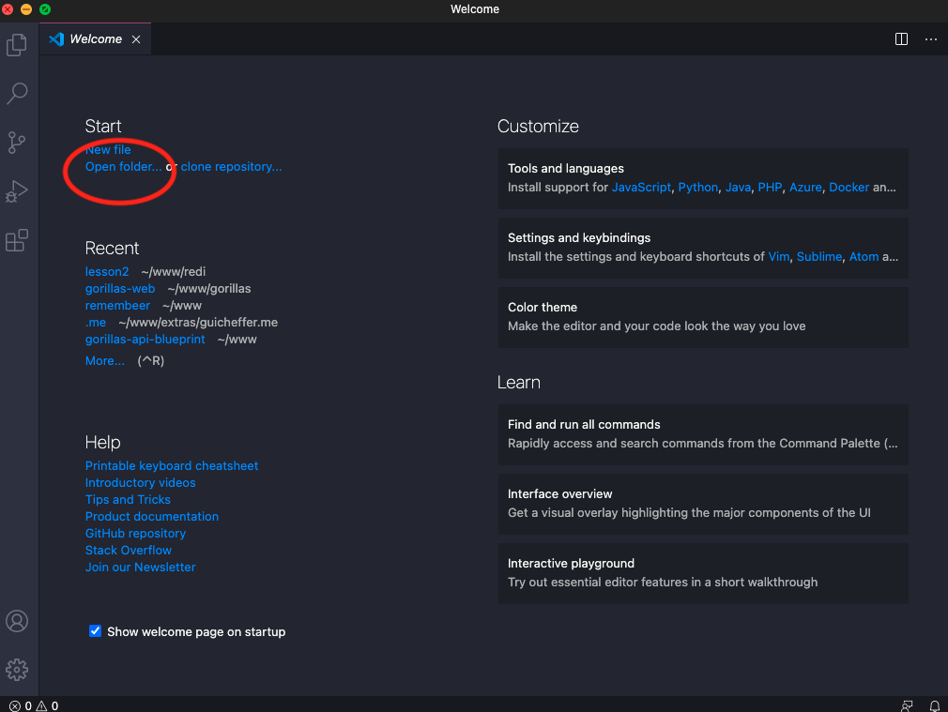
Task: Open notifications bell in status bar
Action: (935, 705)
